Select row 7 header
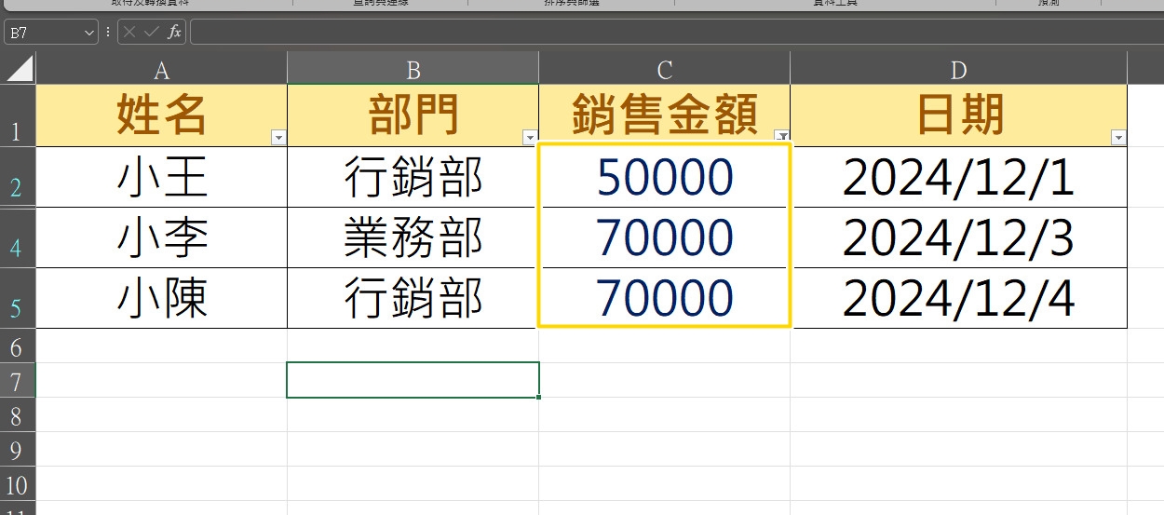Image resolution: width=1164 pixels, height=515 pixels. pyautogui.click(x=17, y=381)
